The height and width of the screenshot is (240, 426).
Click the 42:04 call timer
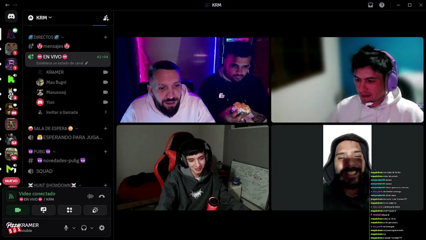coord(103,57)
